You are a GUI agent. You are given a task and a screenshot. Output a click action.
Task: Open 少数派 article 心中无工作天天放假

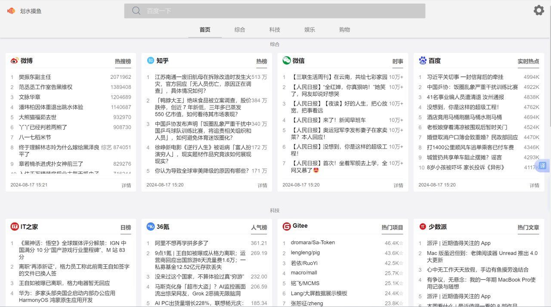478,270
